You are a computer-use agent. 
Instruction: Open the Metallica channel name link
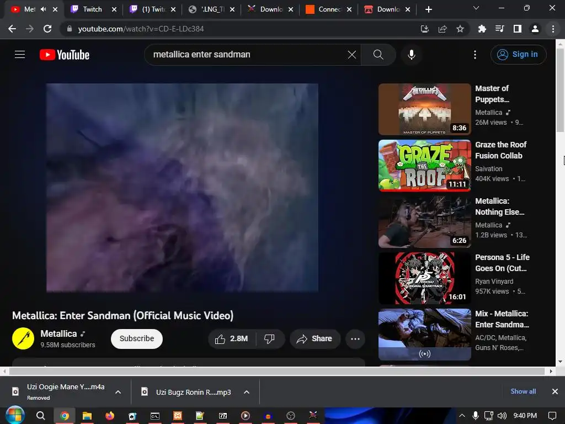tap(58, 333)
